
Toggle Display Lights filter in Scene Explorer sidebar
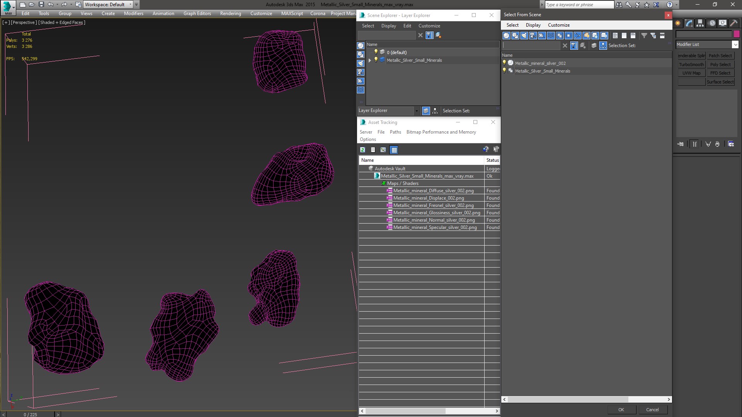tap(361, 63)
